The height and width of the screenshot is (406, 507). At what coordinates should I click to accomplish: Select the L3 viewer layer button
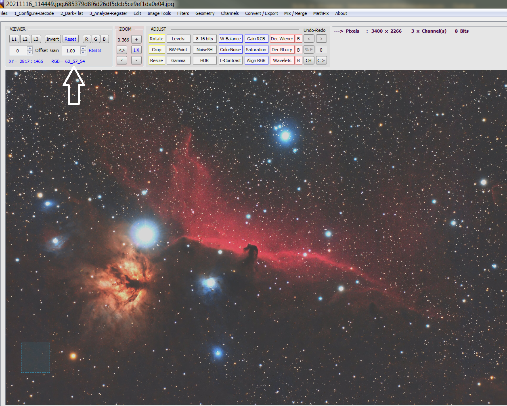[36, 39]
